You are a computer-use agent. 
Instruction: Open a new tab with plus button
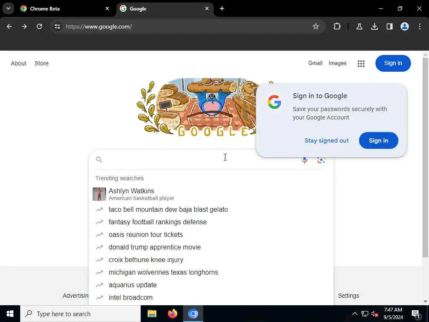point(222,8)
